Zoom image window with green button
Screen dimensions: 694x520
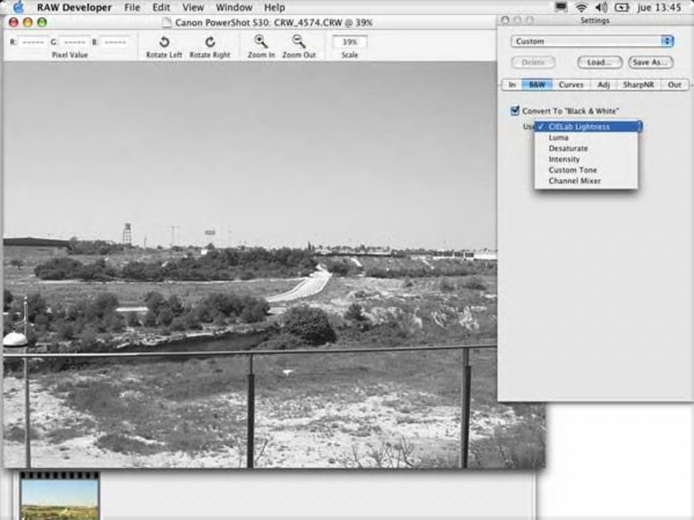pos(42,22)
